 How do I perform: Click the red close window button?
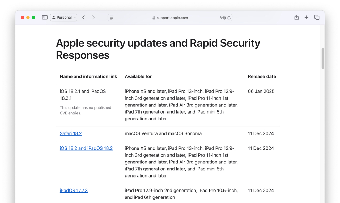coord(23,18)
